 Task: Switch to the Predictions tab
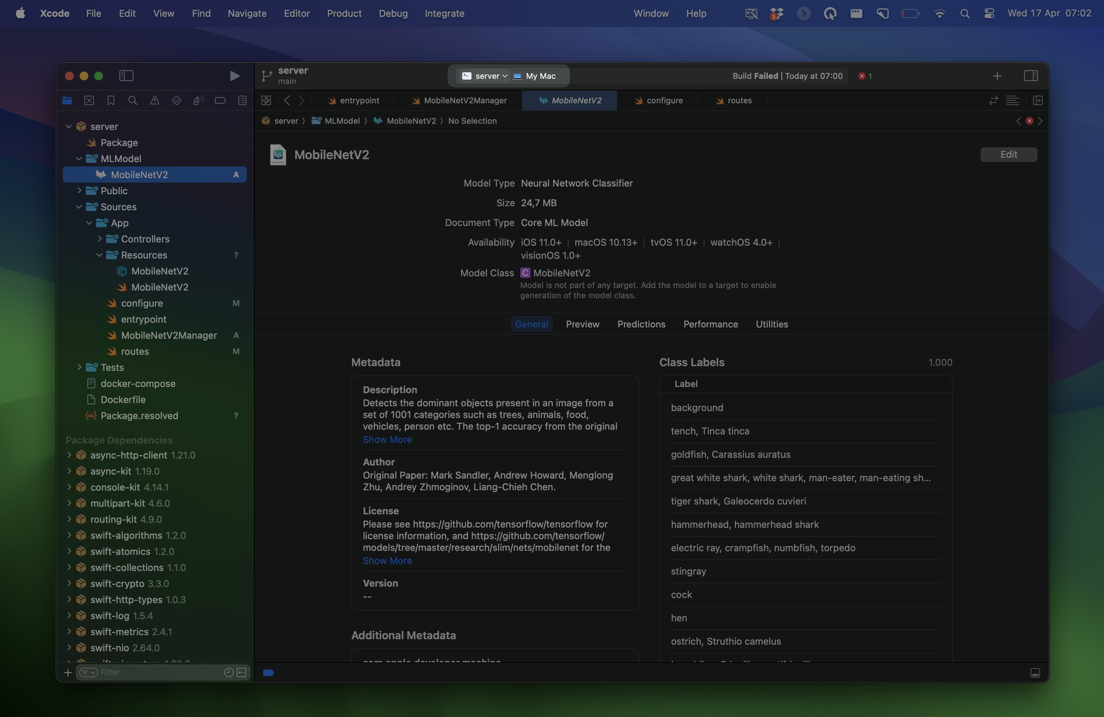coord(641,324)
